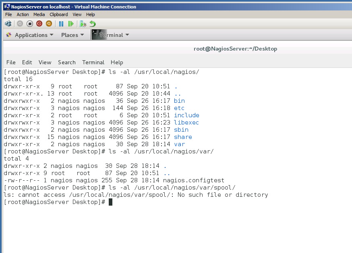This screenshot has width=352, height=253.
Task: Click the 'ls -al /usr/local/nagios/var/' command
Action: (x=161, y=151)
